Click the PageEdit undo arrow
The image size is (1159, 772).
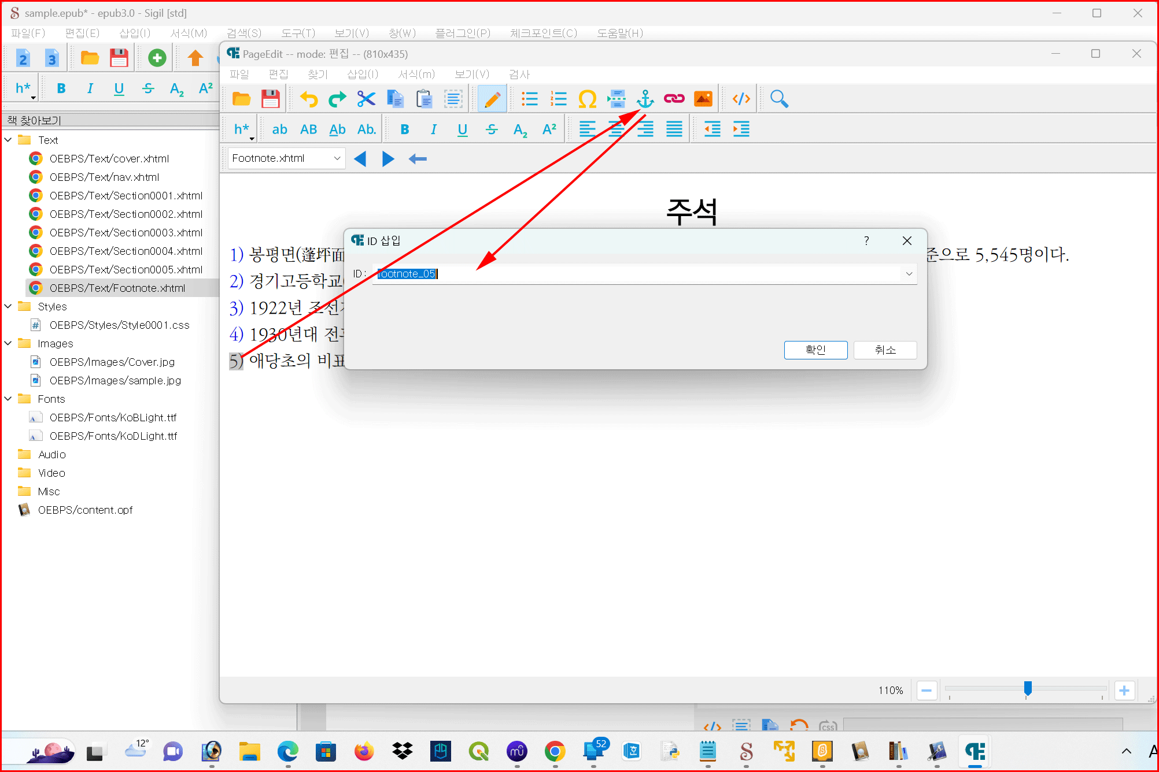click(309, 99)
